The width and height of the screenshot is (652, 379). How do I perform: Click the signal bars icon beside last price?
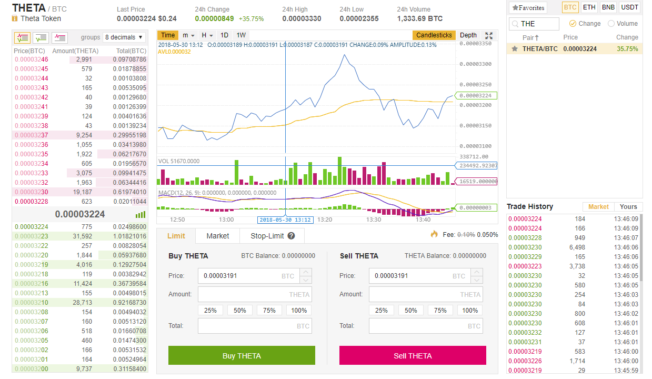tap(141, 215)
